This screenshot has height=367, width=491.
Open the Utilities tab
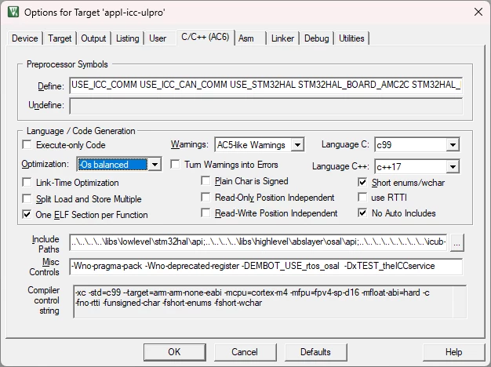coord(351,38)
